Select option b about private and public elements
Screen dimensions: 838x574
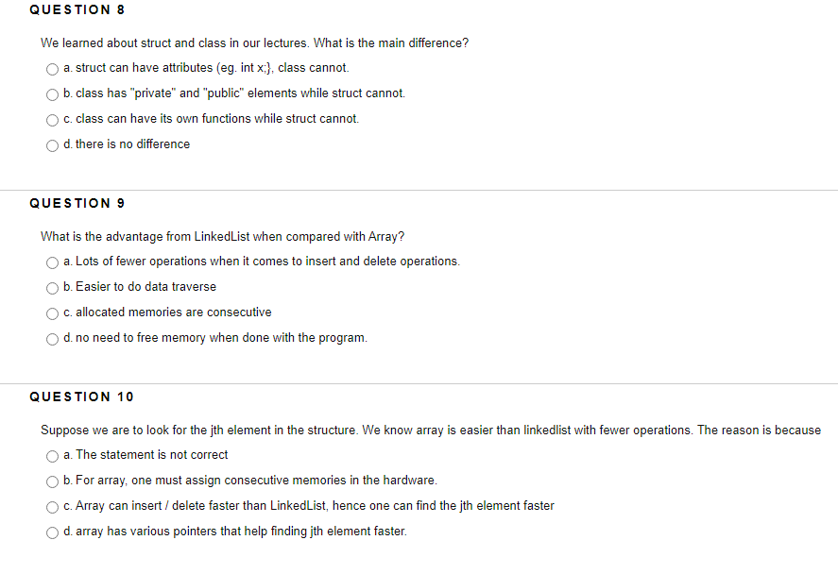[x=52, y=93]
